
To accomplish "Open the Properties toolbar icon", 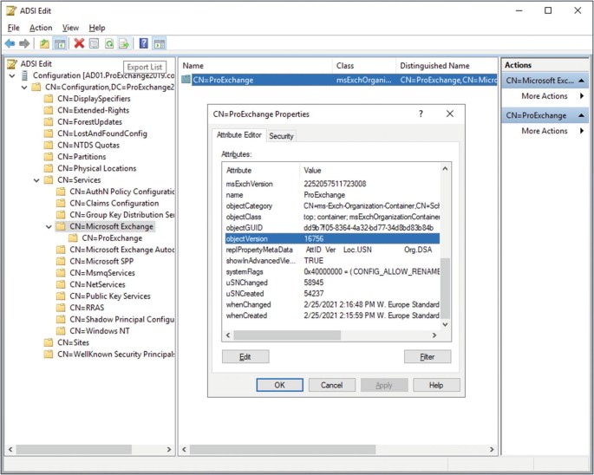I will pos(94,43).
